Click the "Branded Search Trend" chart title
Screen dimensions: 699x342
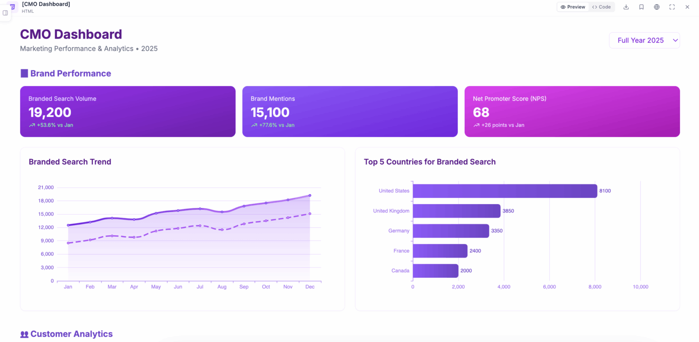coord(70,162)
